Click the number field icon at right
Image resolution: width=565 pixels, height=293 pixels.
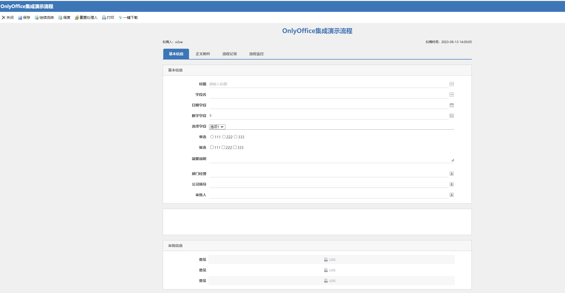point(451,116)
